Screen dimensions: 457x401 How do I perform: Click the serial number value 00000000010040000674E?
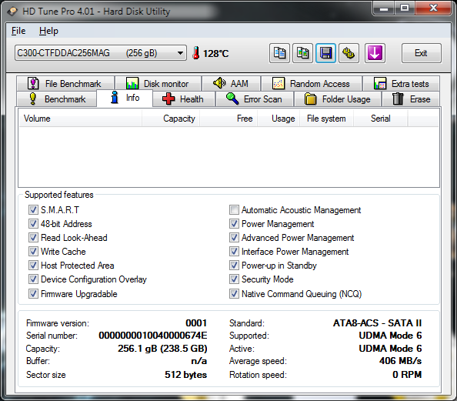pyautogui.click(x=153, y=336)
